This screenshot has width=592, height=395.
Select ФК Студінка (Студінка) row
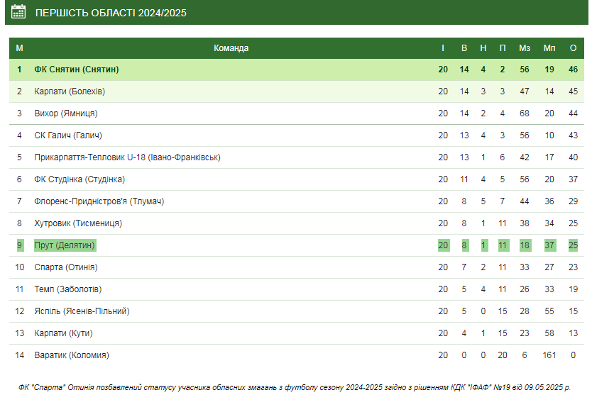297,179
